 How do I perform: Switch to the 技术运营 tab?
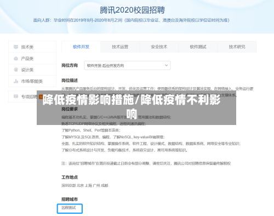pos(120,47)
